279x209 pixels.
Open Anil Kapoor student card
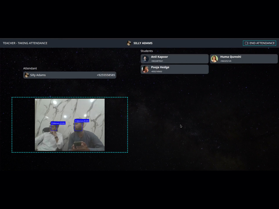coord(175,59)
